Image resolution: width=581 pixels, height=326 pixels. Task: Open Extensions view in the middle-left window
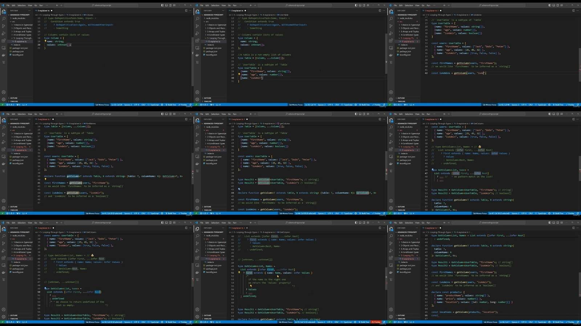click(4, 149)
